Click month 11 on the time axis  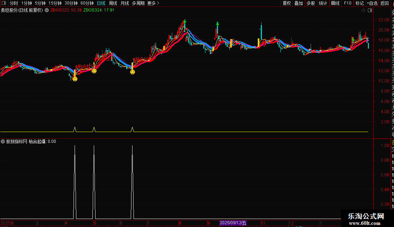click(x=263, y=223)
